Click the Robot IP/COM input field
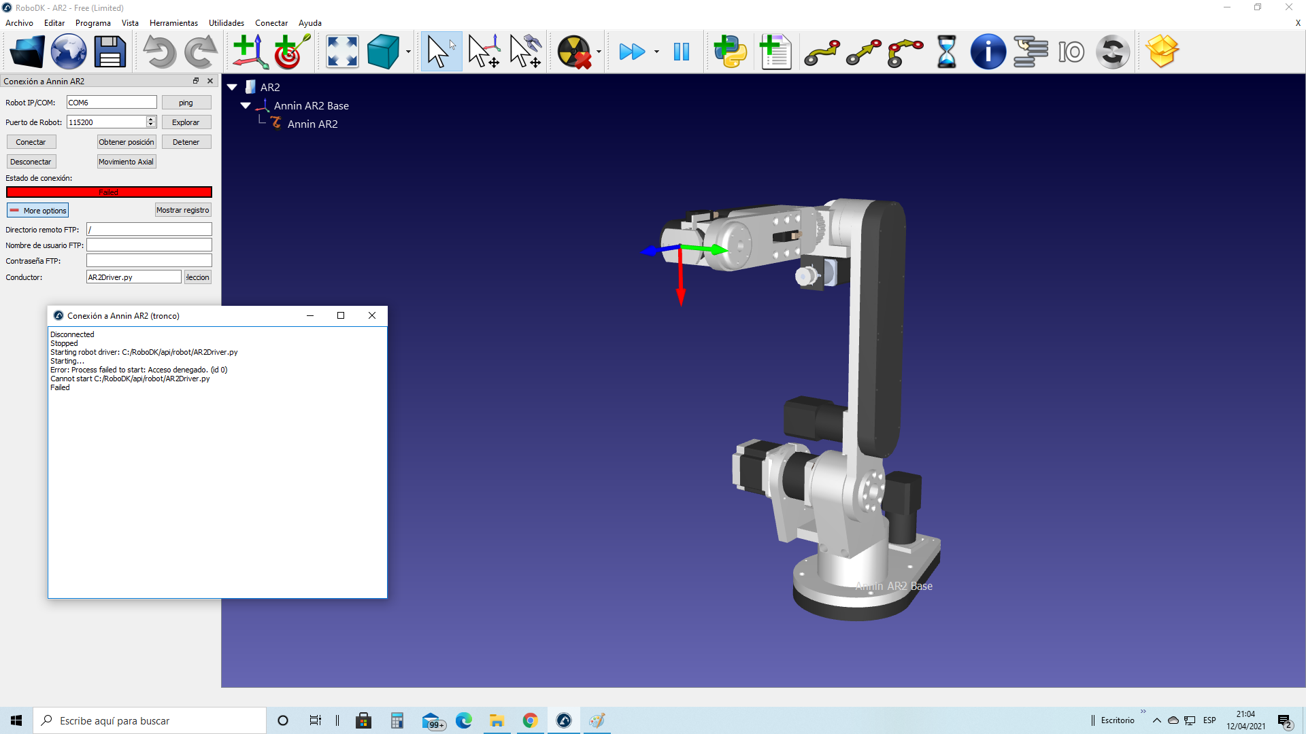Screen dimensions: 1306x734 [x=112, y=103]
